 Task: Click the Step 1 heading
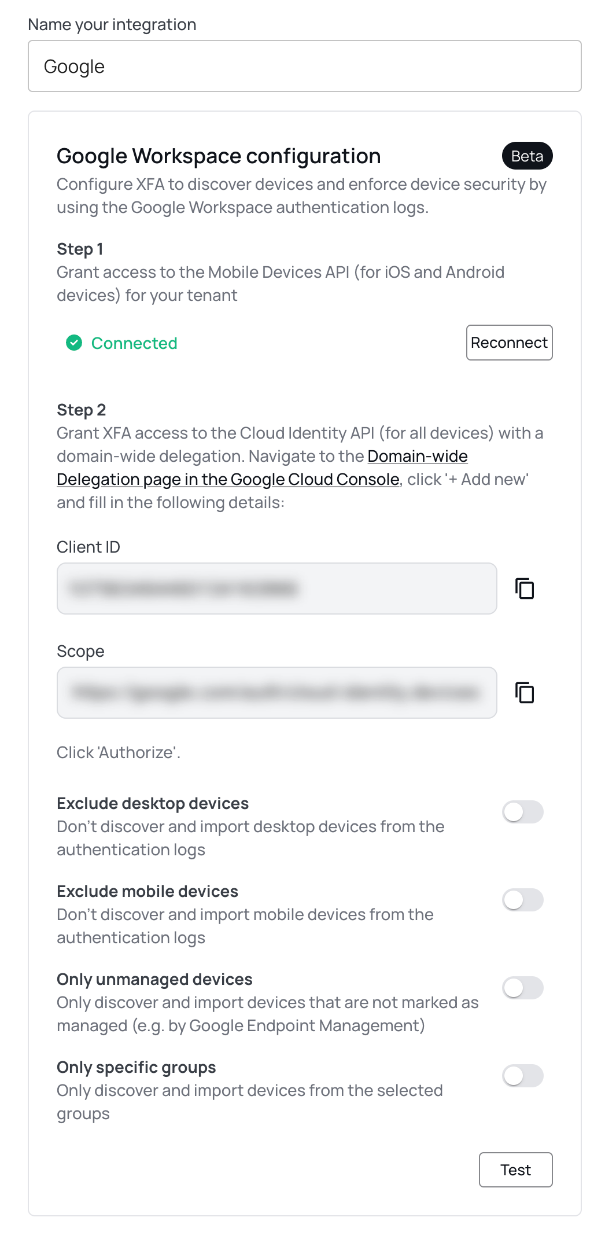point(80,249)
